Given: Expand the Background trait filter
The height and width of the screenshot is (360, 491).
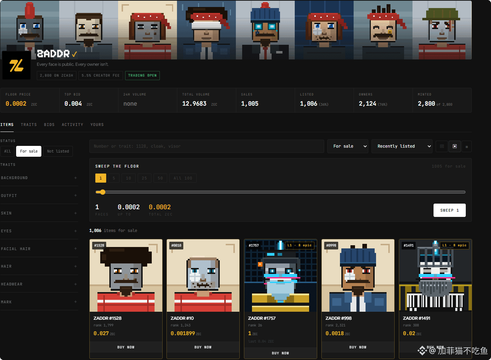Looking at the screenshot, I should 39,178.
